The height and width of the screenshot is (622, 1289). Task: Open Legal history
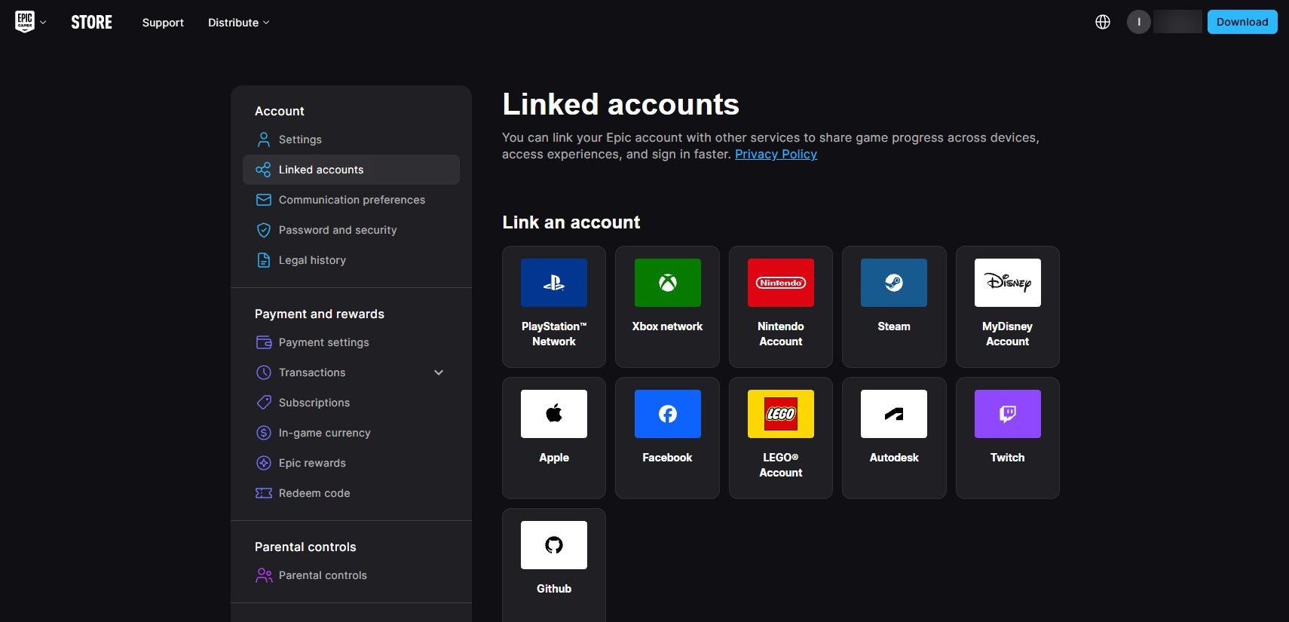pyautogui.click(x=351, y=260)
